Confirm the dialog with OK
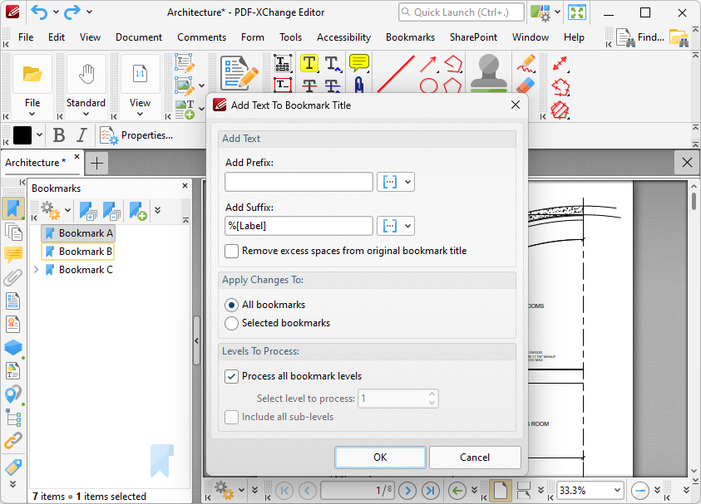Viewport: 701px width, 504px height. pos(381,458)
